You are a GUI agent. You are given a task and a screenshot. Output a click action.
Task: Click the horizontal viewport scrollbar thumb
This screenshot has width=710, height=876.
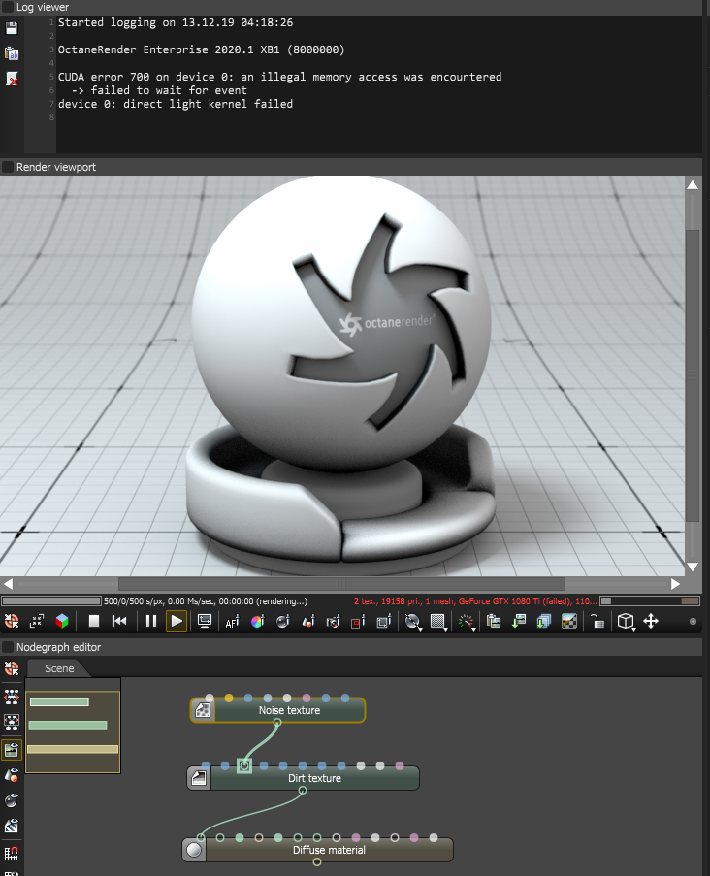pos(341,584)
